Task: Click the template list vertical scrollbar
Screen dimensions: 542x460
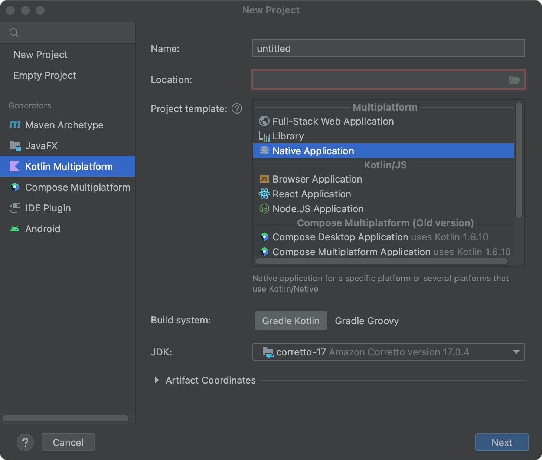Action: [x=519, y=160]
